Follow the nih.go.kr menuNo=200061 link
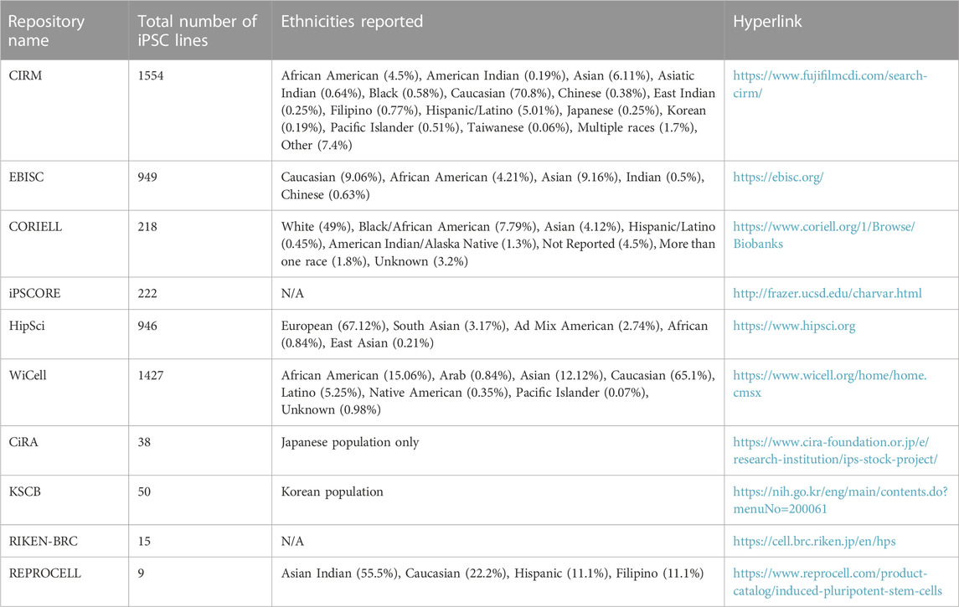Viewport: 959px width, 607px height. coord(840,500)
